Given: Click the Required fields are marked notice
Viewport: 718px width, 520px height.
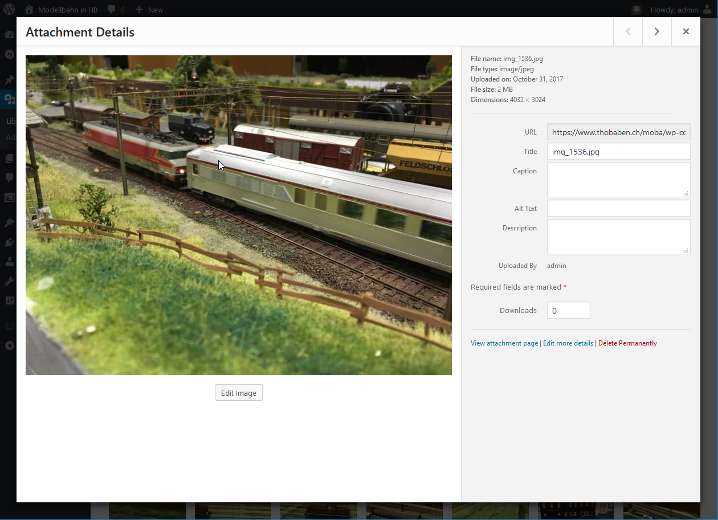Looking at the screenshot, I should [519, 287].
